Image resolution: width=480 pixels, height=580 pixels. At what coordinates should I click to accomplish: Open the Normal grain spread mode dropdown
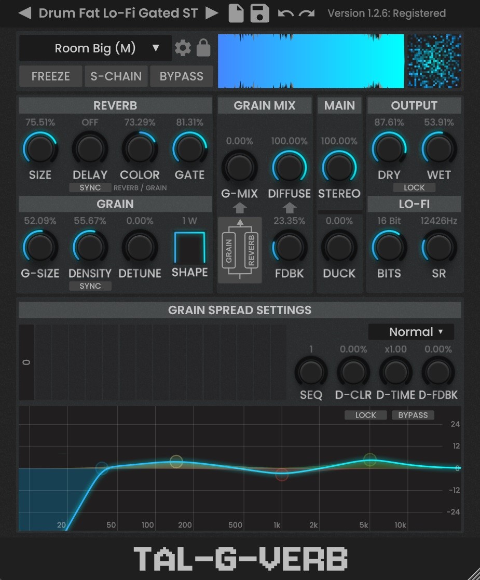[x=411, y=332]
